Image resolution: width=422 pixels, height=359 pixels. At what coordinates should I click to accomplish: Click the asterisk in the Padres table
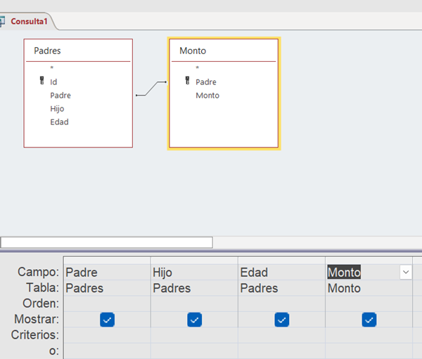[52, 69]
